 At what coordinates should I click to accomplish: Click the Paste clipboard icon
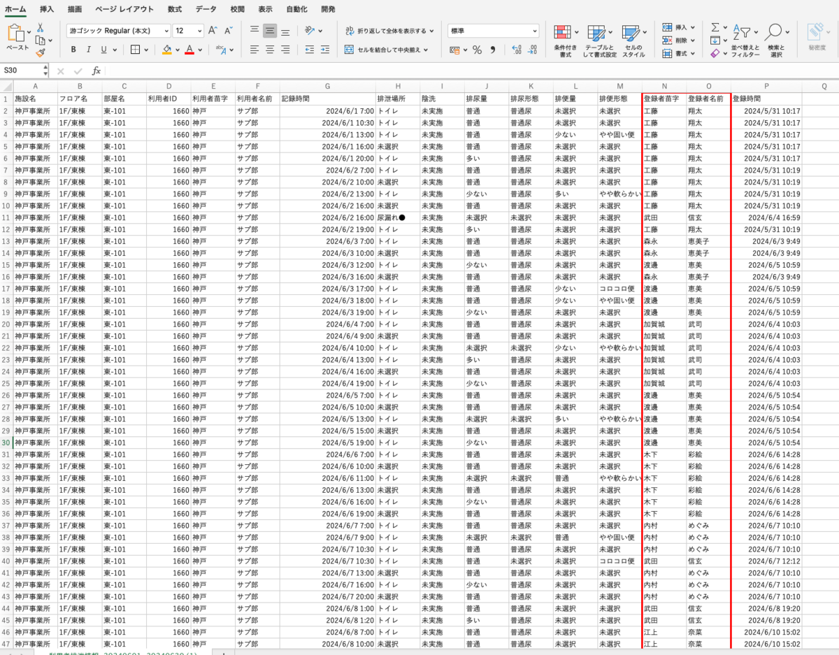pyautogui.click(x=16, y=33)
